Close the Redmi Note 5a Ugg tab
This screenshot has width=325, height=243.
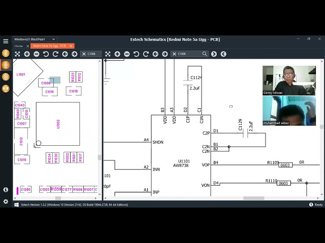(71, 46)
